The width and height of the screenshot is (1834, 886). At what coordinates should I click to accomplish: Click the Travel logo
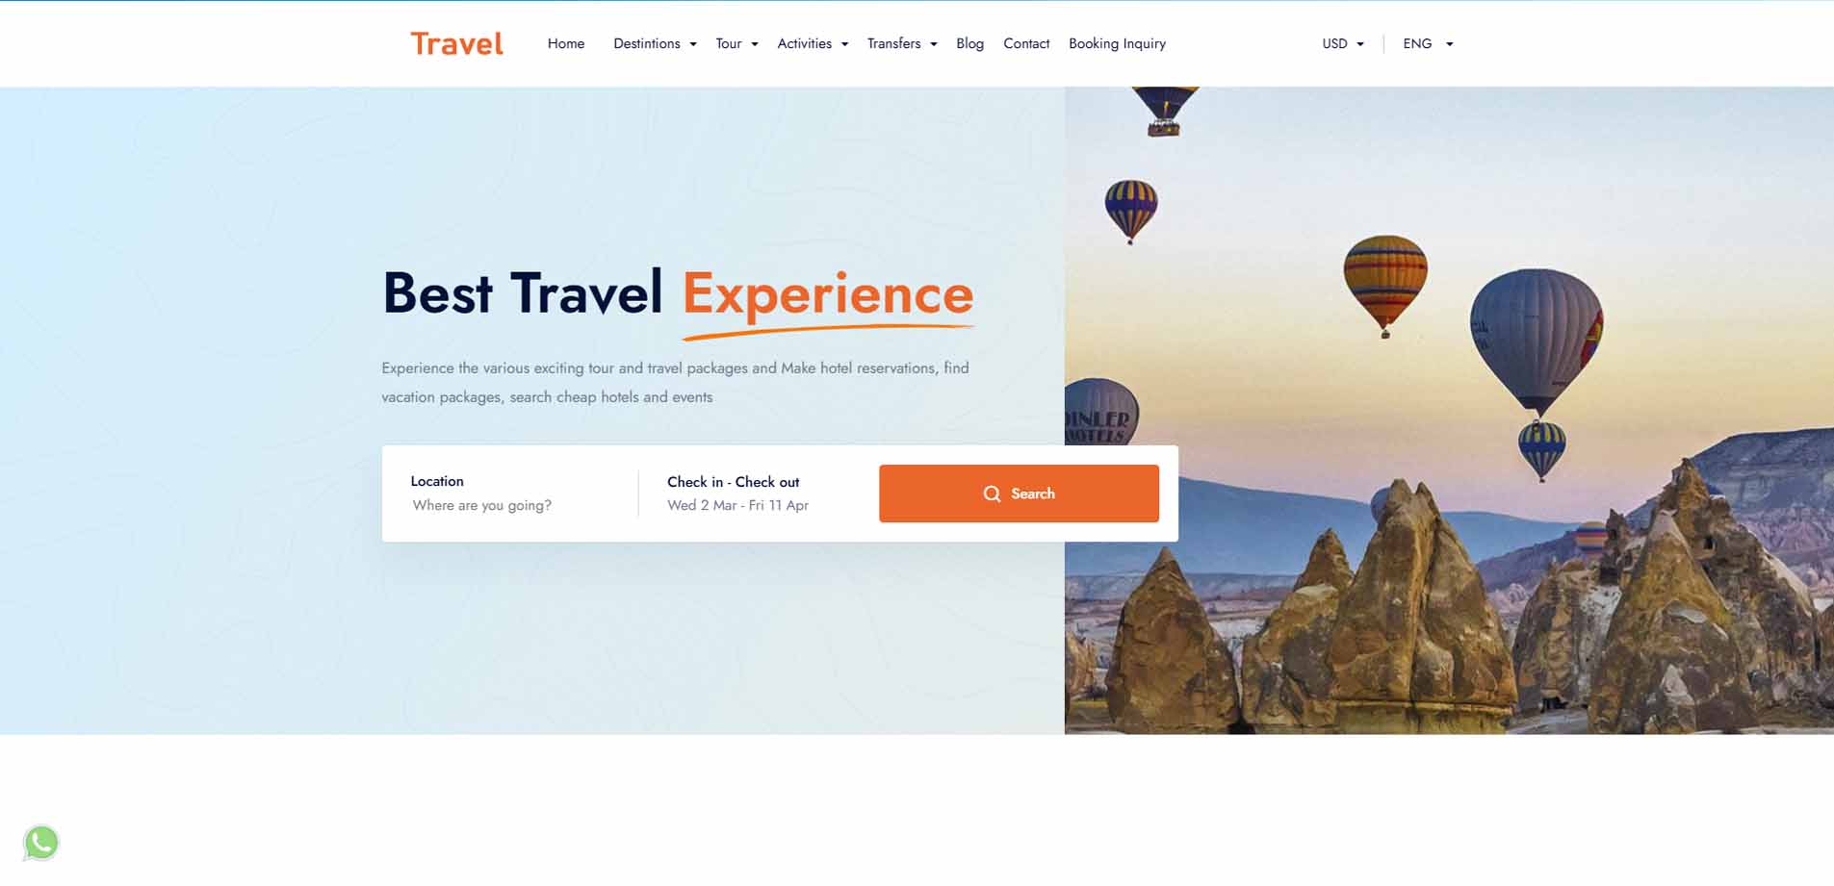click(x=456, y=43)
